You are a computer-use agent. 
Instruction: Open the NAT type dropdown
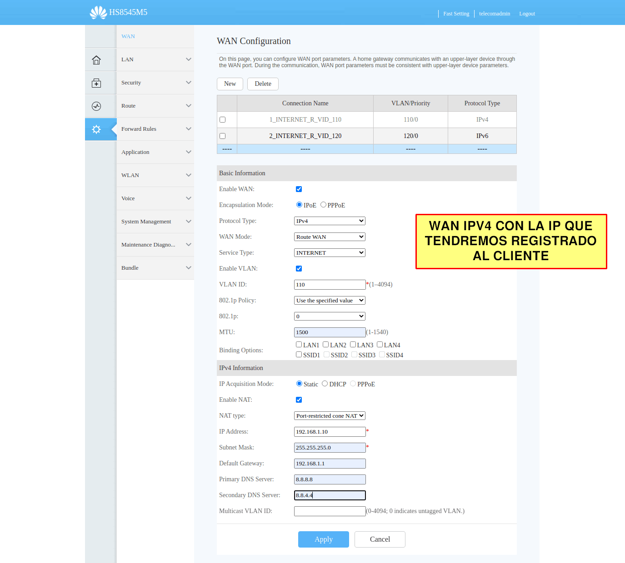(x=330, y=416)
